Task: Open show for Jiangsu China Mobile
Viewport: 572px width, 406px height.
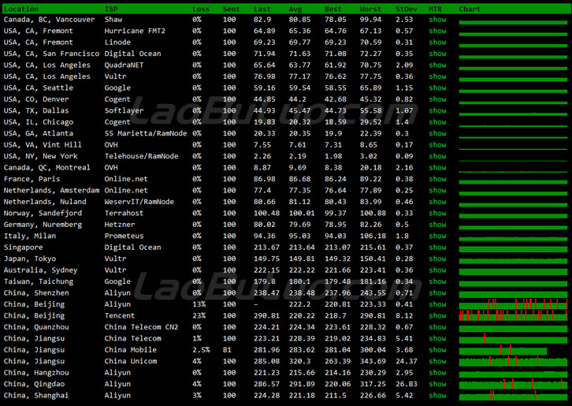Action: 437,350
